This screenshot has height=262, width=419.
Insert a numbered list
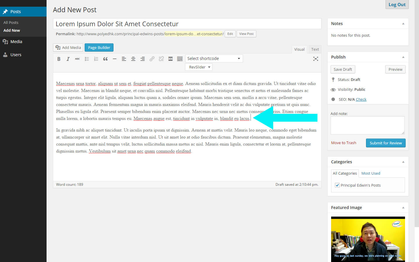[x=96, y=59]
